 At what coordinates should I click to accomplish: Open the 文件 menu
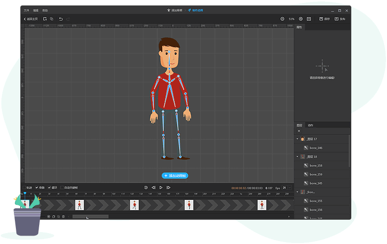click(26, 10)
